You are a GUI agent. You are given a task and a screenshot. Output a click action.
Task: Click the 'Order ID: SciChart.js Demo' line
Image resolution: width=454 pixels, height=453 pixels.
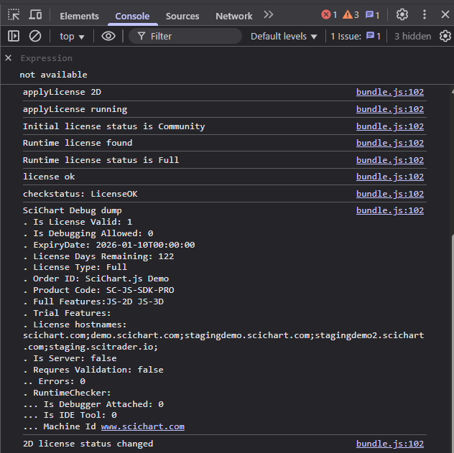tap(101, 279)
